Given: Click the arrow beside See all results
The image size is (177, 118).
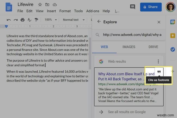Looking at the screenshot, I should coord(101,112).
